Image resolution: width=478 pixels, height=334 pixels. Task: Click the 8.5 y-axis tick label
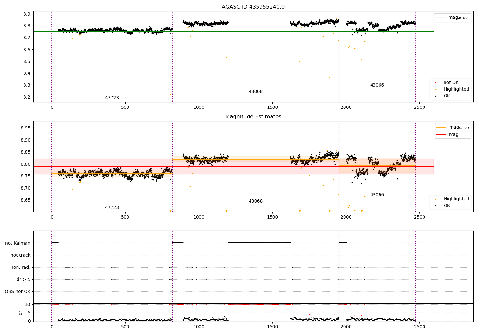pyautogui.click(x=27, y=61)
